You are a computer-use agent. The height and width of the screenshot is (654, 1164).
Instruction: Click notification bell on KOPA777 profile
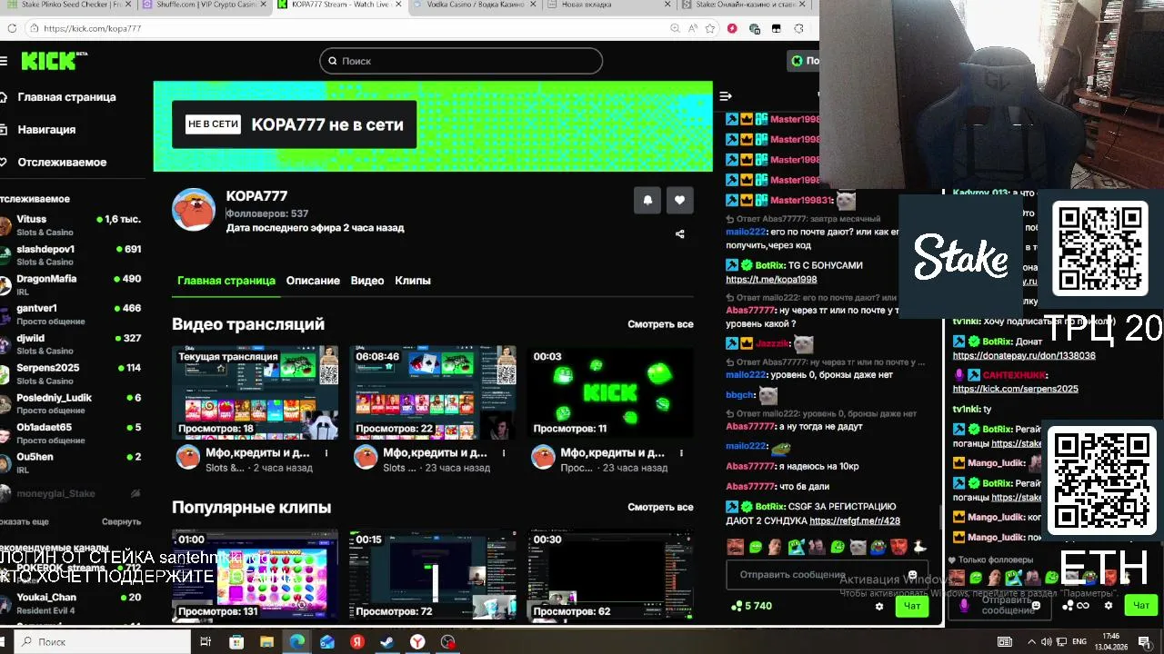(647, 200)
